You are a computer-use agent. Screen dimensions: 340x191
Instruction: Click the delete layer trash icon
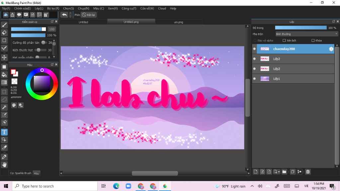tap(308, 172)
